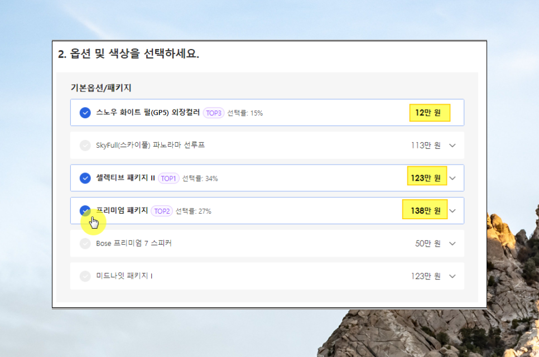Expand 프리미엄 패키지 details chevron
This screenshot has width=539, height=357.
coord(453,211)
